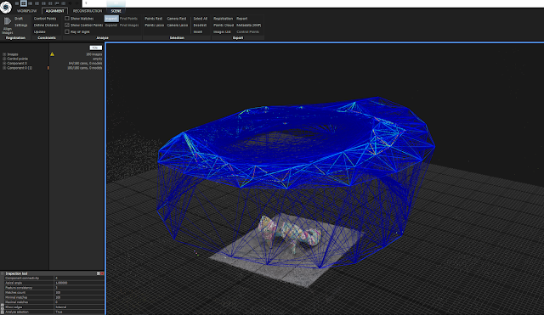Choose Camera Lasso selection tool
The height and width of the screenshot is (315, 544).
178,25
